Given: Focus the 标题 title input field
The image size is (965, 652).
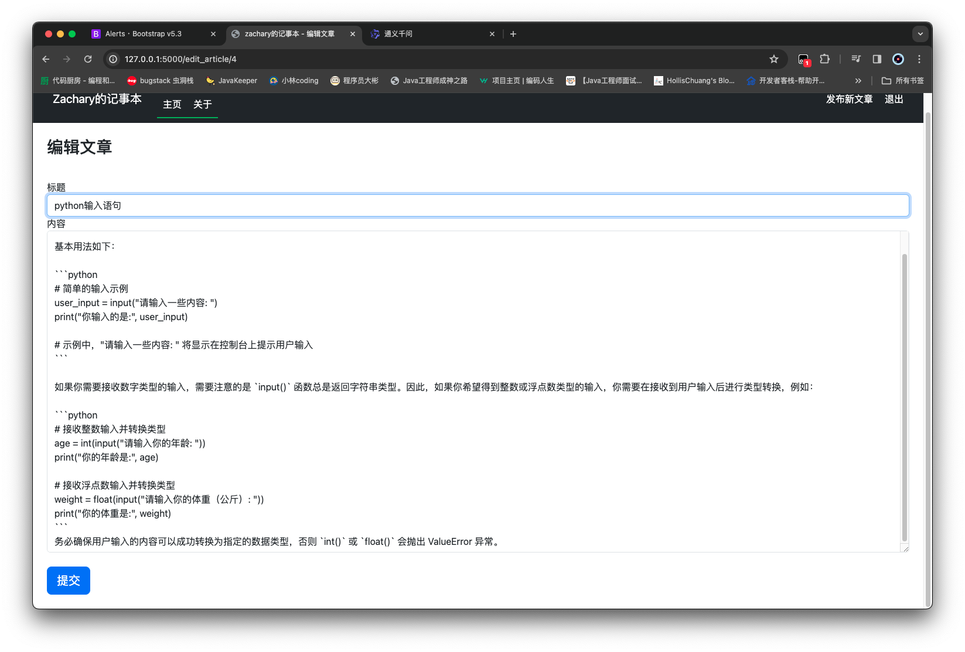Looking at the screenshot, I should (478, 205).
